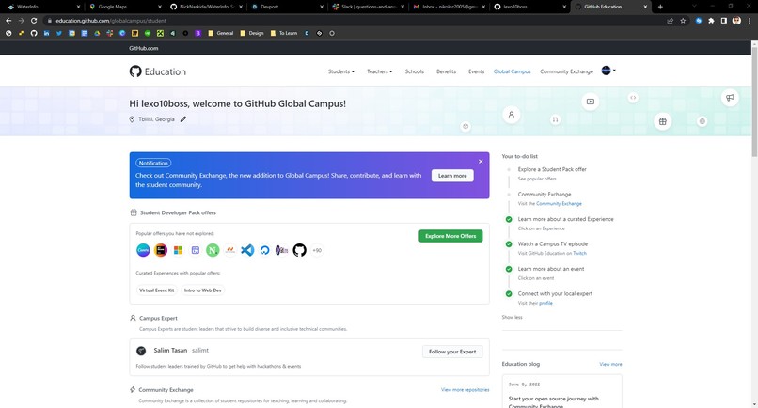
Task: Click View more repositories link
Action: pyautogui.click(x=465, y=389)
